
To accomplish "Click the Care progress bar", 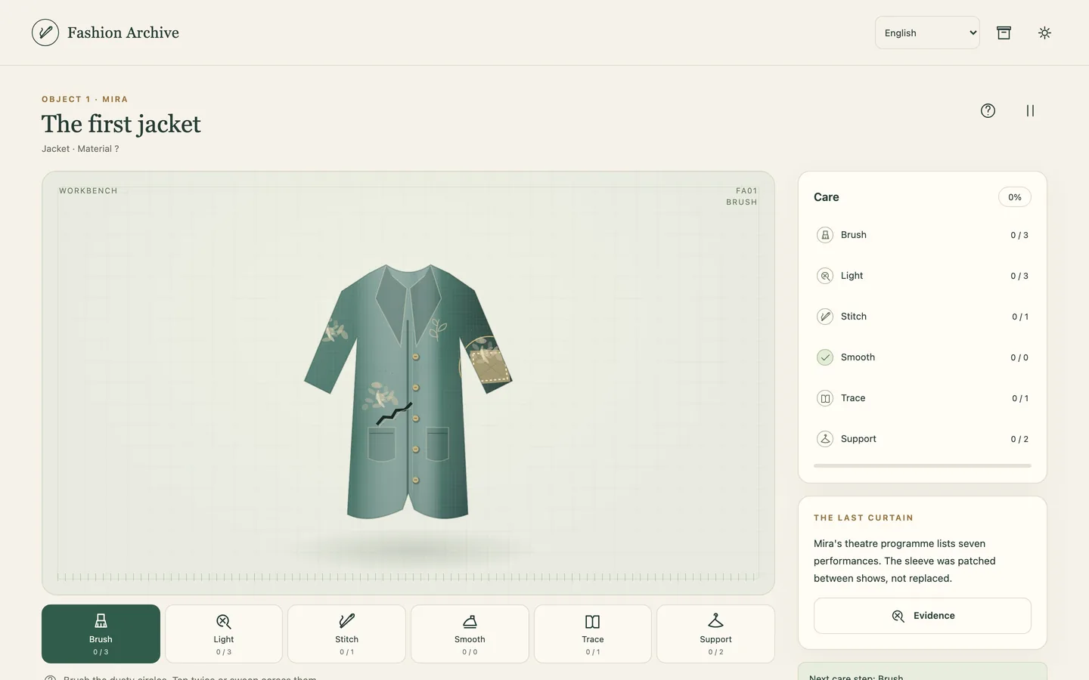I will click(923, 465).
